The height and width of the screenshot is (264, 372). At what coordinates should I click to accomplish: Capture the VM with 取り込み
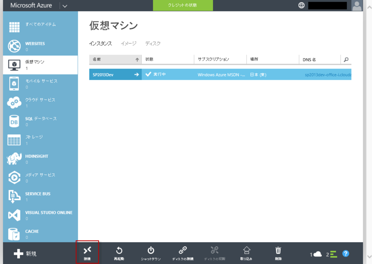[x=246, y=253]
